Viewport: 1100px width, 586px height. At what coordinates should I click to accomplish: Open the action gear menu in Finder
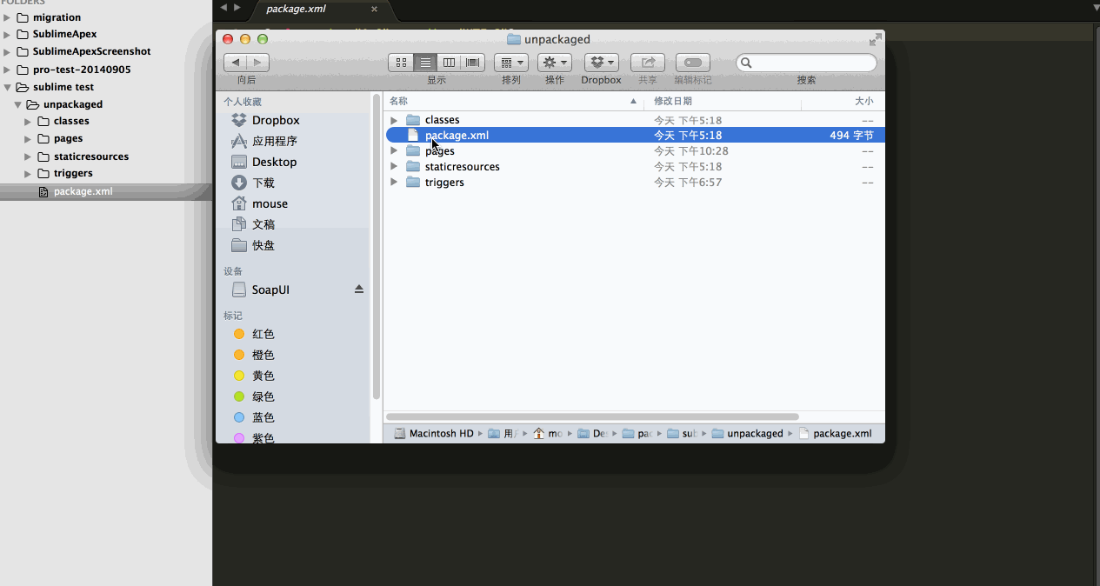click(555, 63)
